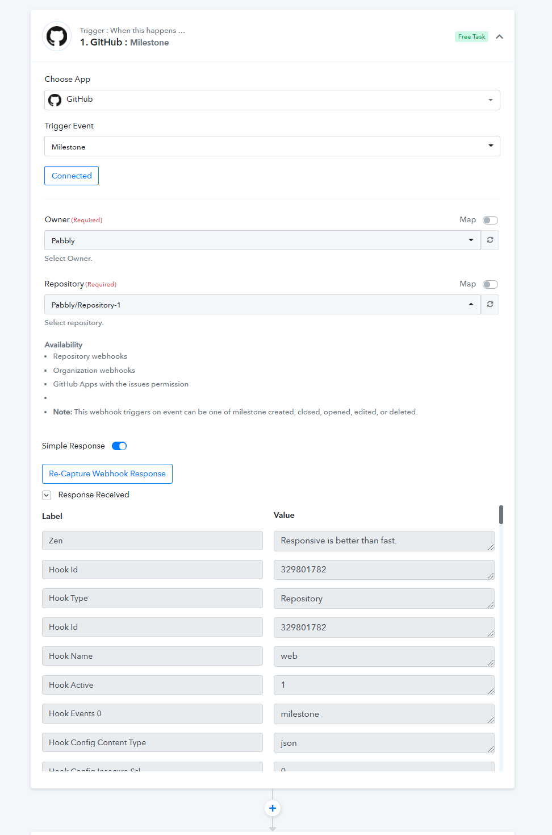Screen dimensions: 552x835
Task: Click the GitHub logo in step header
Action: coord(57,36)
